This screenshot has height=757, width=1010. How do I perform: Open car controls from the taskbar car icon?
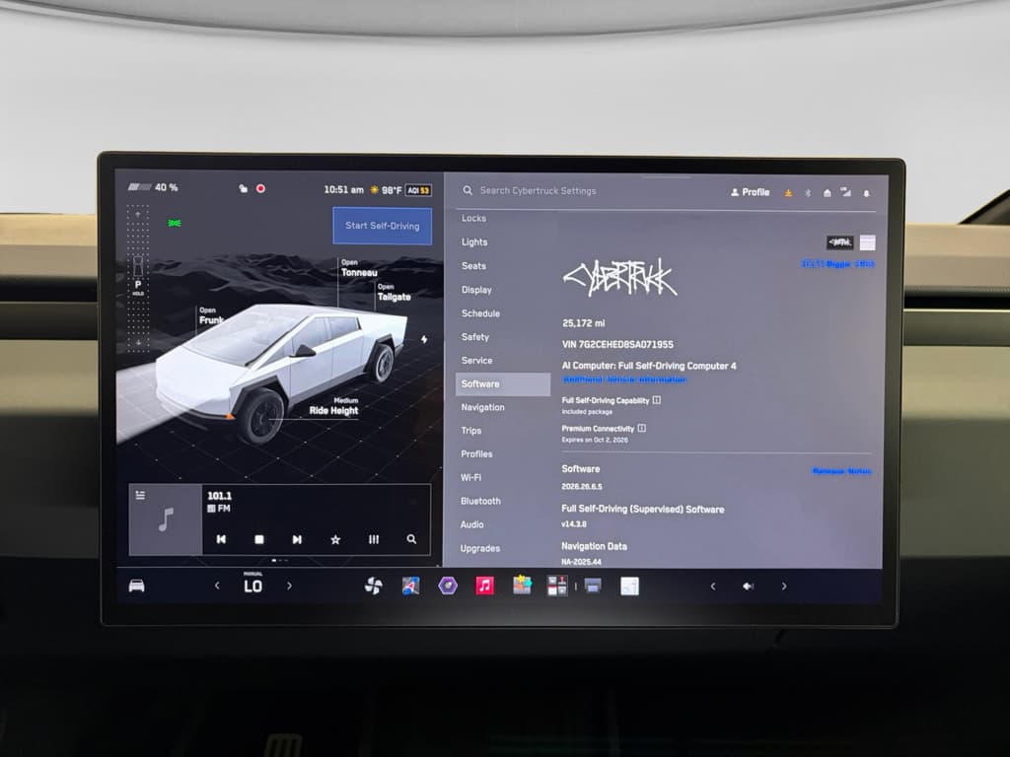(136, 585)
